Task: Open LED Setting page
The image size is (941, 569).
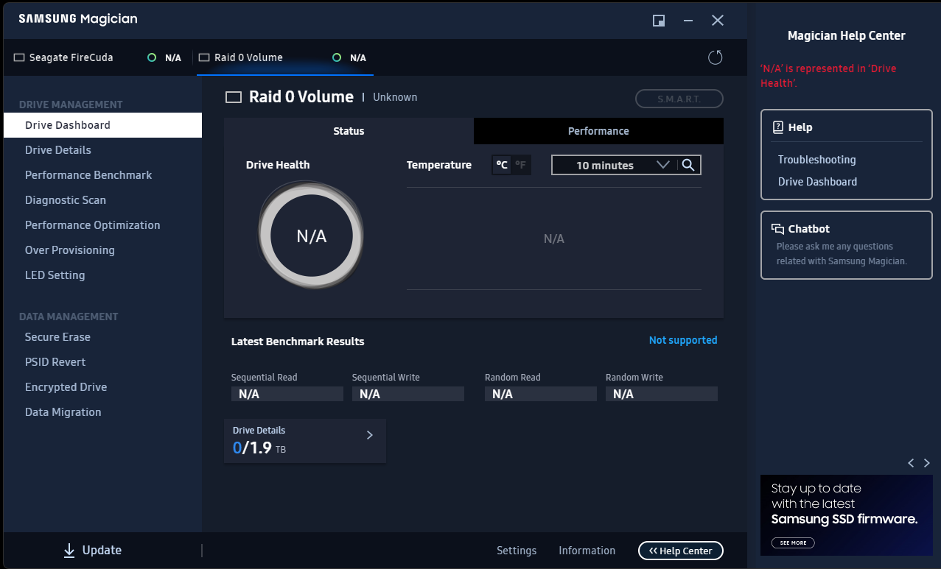Action: click(102, 275)
